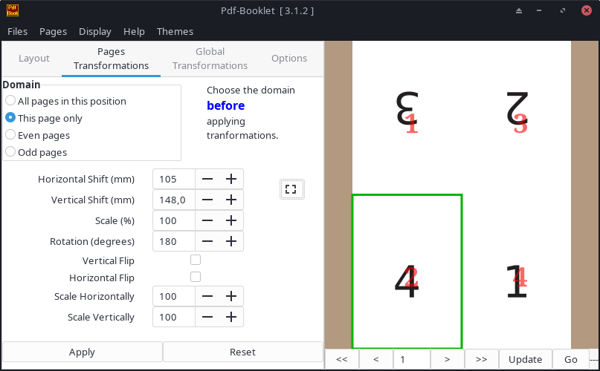This screenshot has width=600, height=371.
Task: Choose the Even pages domain option
Action: [10, 135]
